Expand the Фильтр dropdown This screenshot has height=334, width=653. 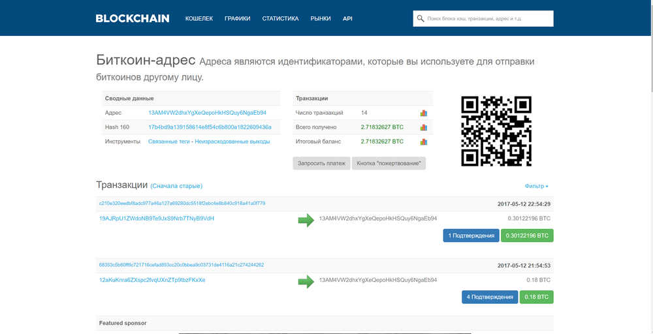click(536, 187)
